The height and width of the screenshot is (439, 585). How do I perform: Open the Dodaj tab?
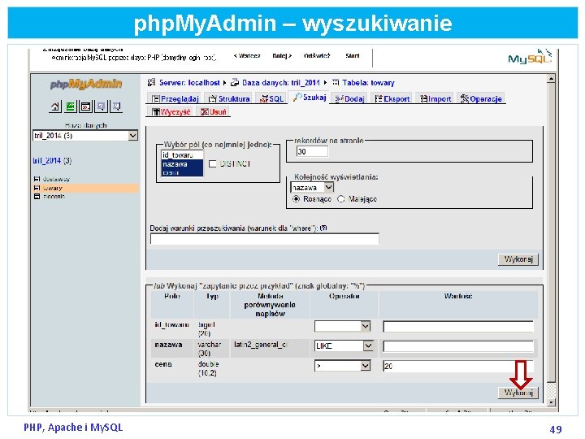[x=349, y=99]
